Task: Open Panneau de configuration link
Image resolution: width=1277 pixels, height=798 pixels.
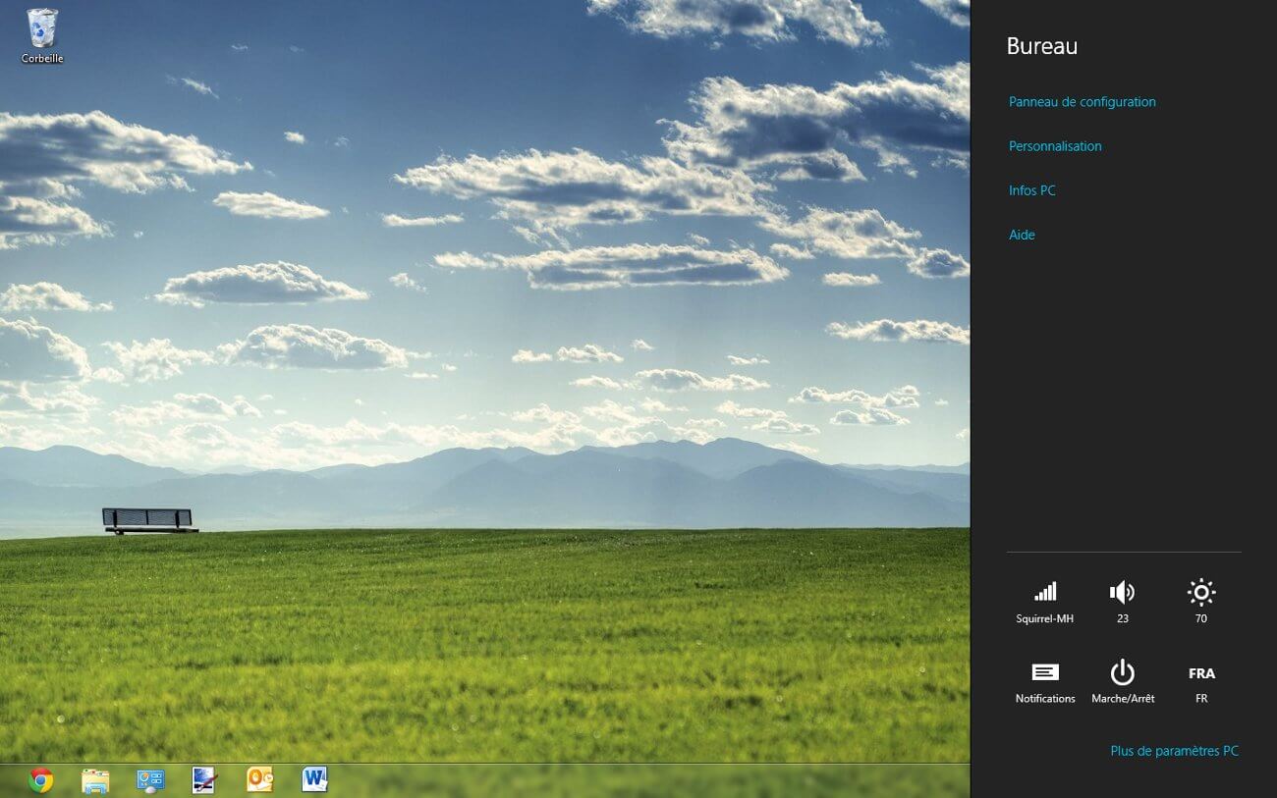Action: click(1082, 102)
